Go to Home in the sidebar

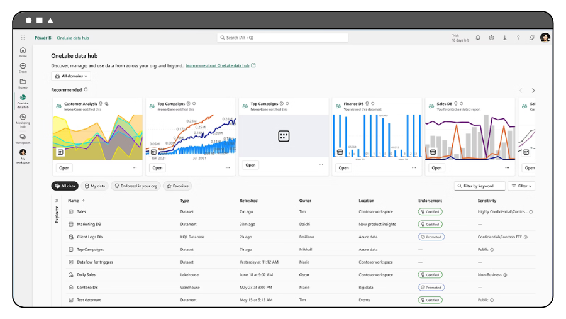[23, 52]
